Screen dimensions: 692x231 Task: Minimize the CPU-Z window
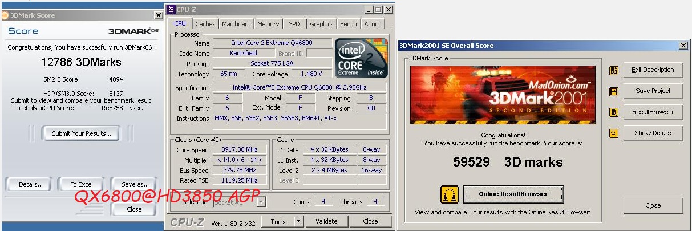point(368,10)
